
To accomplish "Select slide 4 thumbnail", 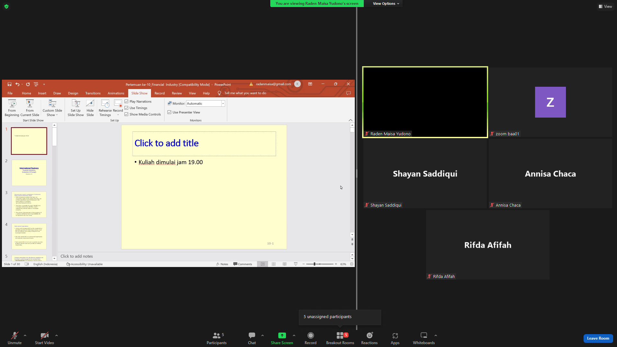I will [x=29, y=236].
